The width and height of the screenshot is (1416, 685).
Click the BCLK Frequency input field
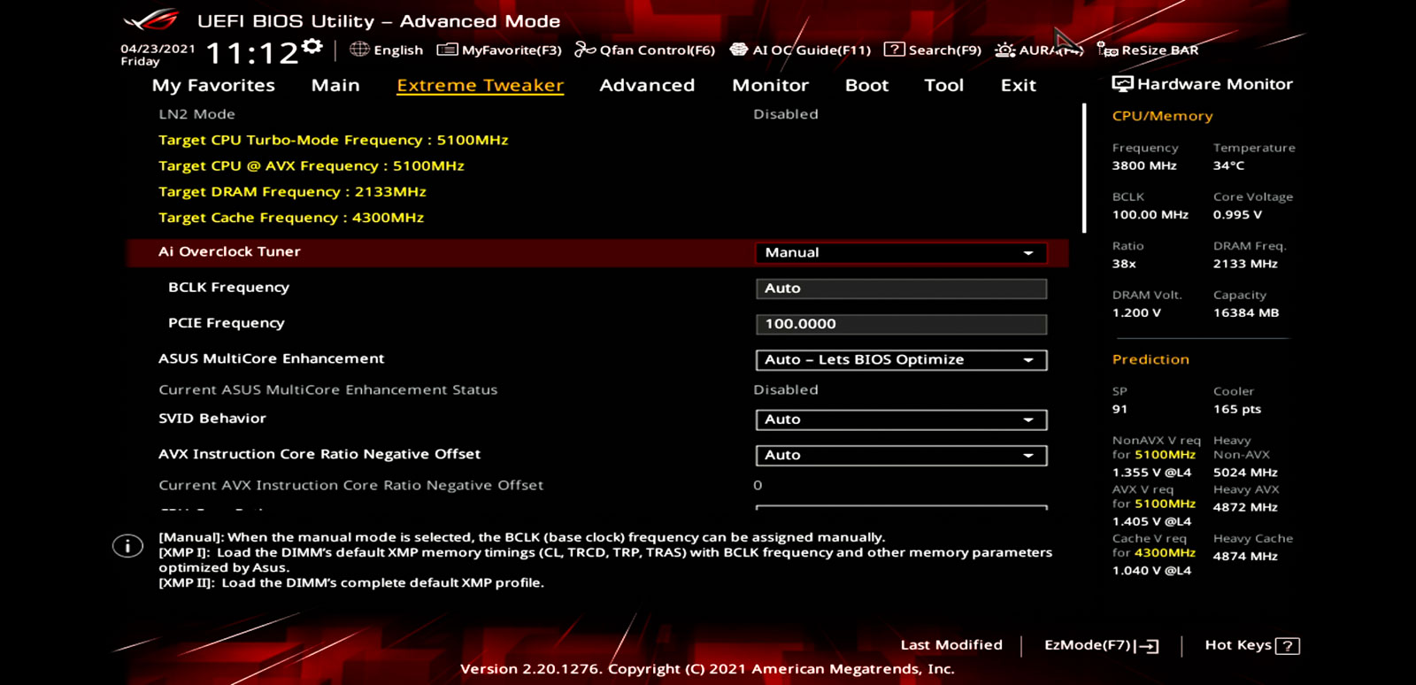tap(901, 289)
